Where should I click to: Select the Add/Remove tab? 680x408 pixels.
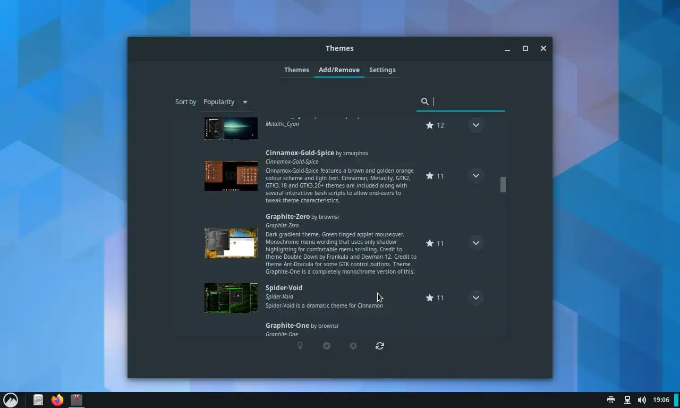tap(339, 70)
